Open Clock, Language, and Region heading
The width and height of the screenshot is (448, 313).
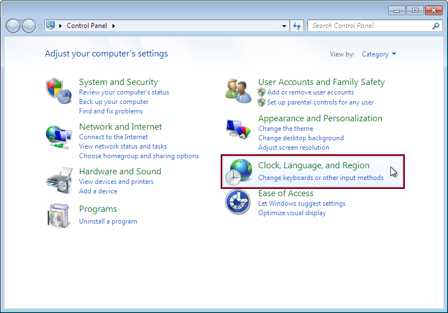(314, 165)
